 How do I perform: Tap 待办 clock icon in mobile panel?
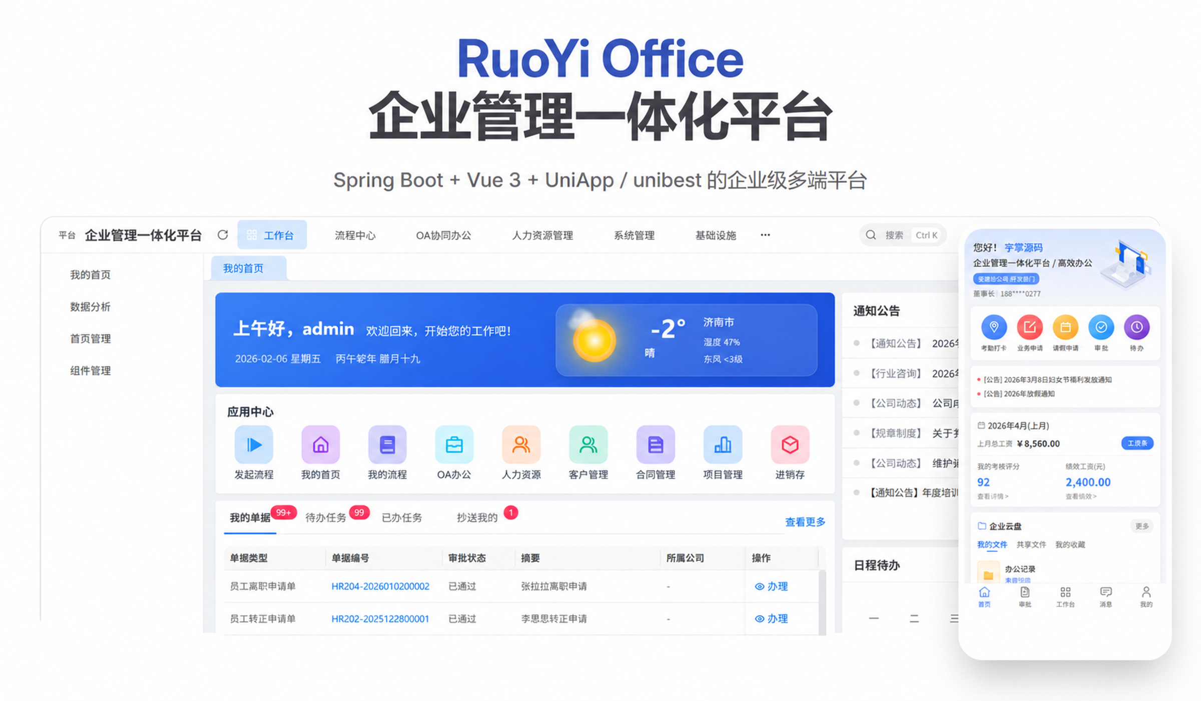tap(1136, 327)
